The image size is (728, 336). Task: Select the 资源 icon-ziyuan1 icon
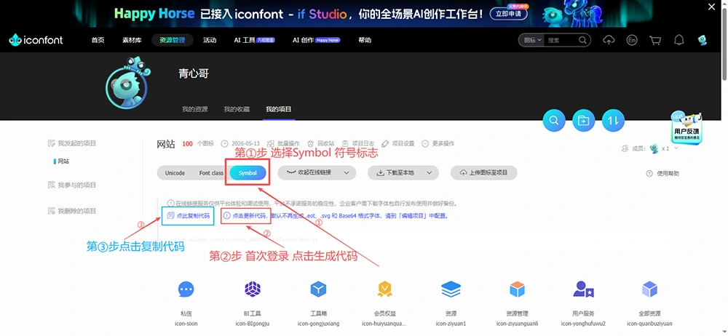[x=451, y=289]
